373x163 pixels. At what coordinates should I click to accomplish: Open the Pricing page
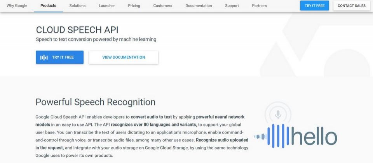coord(134,5)
